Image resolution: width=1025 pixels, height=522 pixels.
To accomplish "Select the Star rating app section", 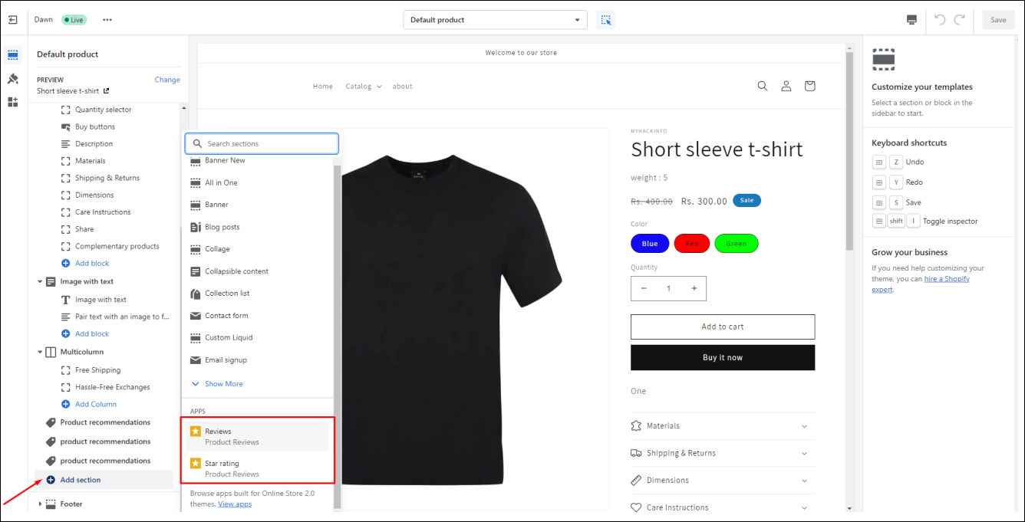I will pos(258,468).
